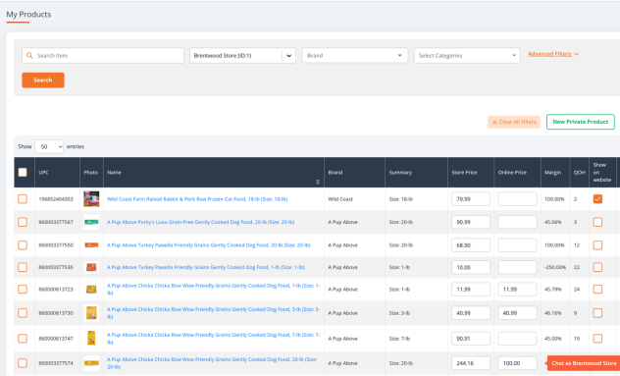620x376 pixels.
Task: Open Turkey Pawella 1-lb product photo
Action: click(x=91, y=267)
